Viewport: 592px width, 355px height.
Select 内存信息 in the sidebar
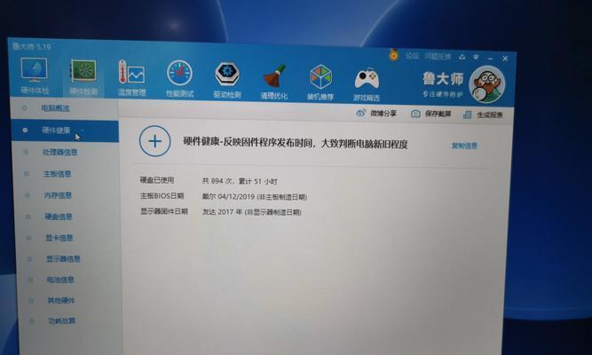coord(58,195)
